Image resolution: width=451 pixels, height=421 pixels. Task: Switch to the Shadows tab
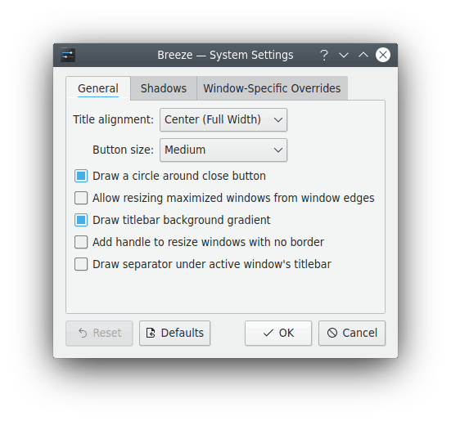click(x=164, y=88)
